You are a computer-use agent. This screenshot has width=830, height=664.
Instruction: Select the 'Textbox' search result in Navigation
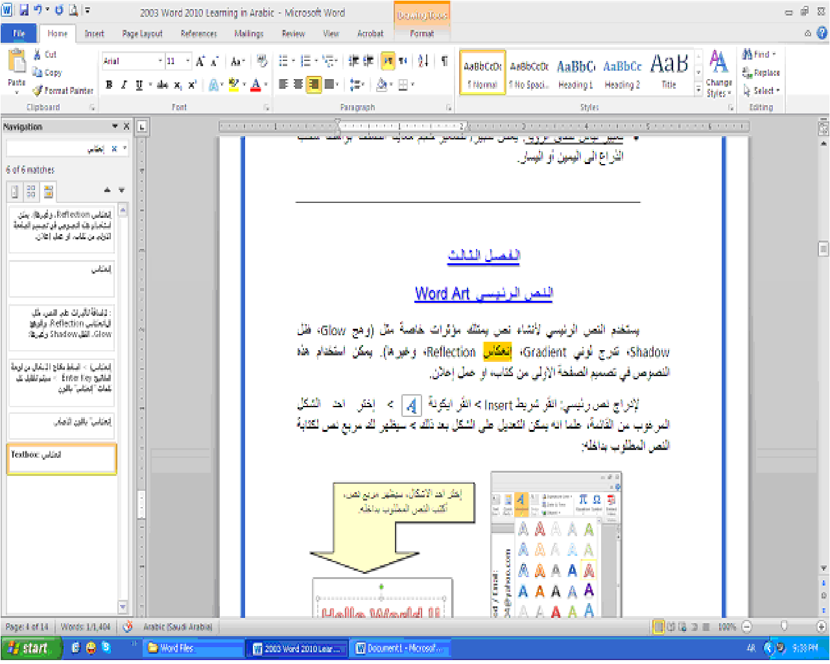(62, 459)
